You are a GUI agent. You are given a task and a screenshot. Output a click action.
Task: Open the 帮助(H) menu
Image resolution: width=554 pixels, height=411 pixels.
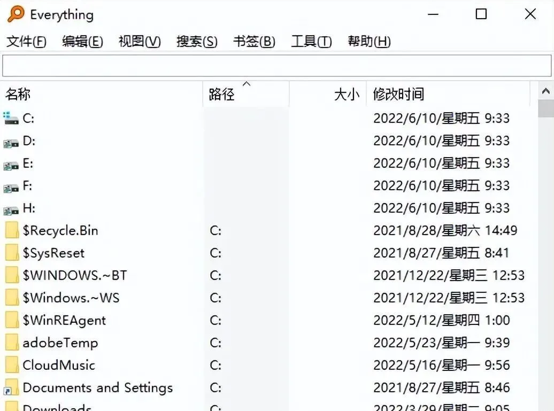369,41
